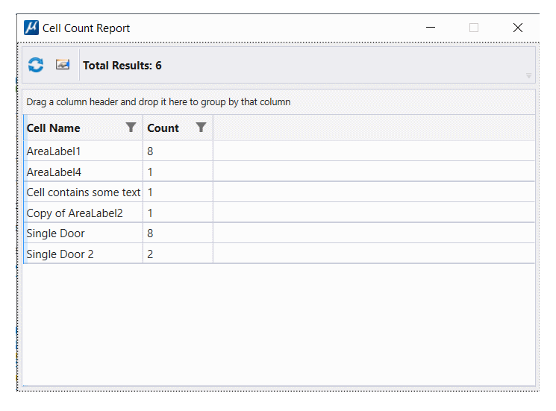The image size is (556, 411).
Task: Maximize the Cell Count Report window
Action: click(x=474, y=28)
